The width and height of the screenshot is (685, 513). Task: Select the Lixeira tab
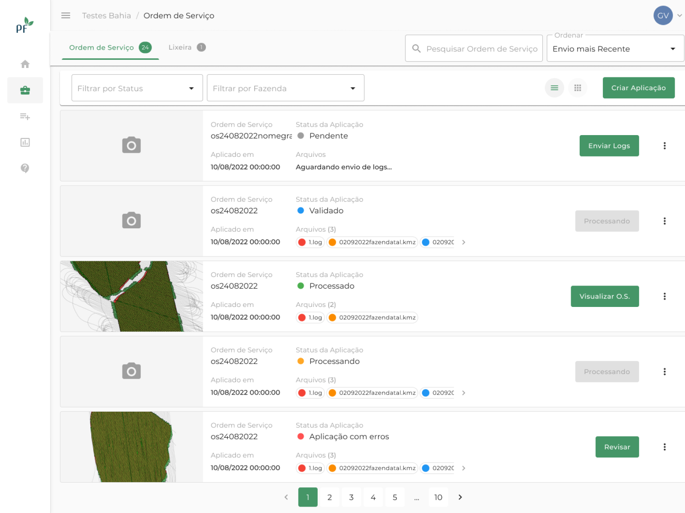(187, 47)
